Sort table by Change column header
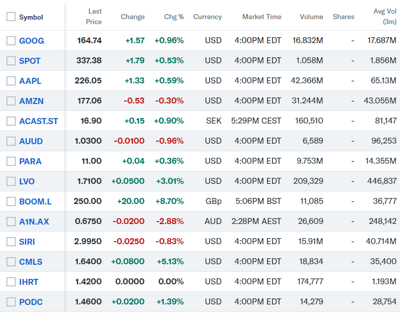Image resolution: width=400 pixels, height=313 pixels. [133, 17]
